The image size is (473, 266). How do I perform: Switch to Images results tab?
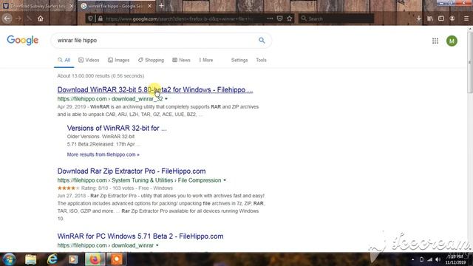tap(118, 60)
